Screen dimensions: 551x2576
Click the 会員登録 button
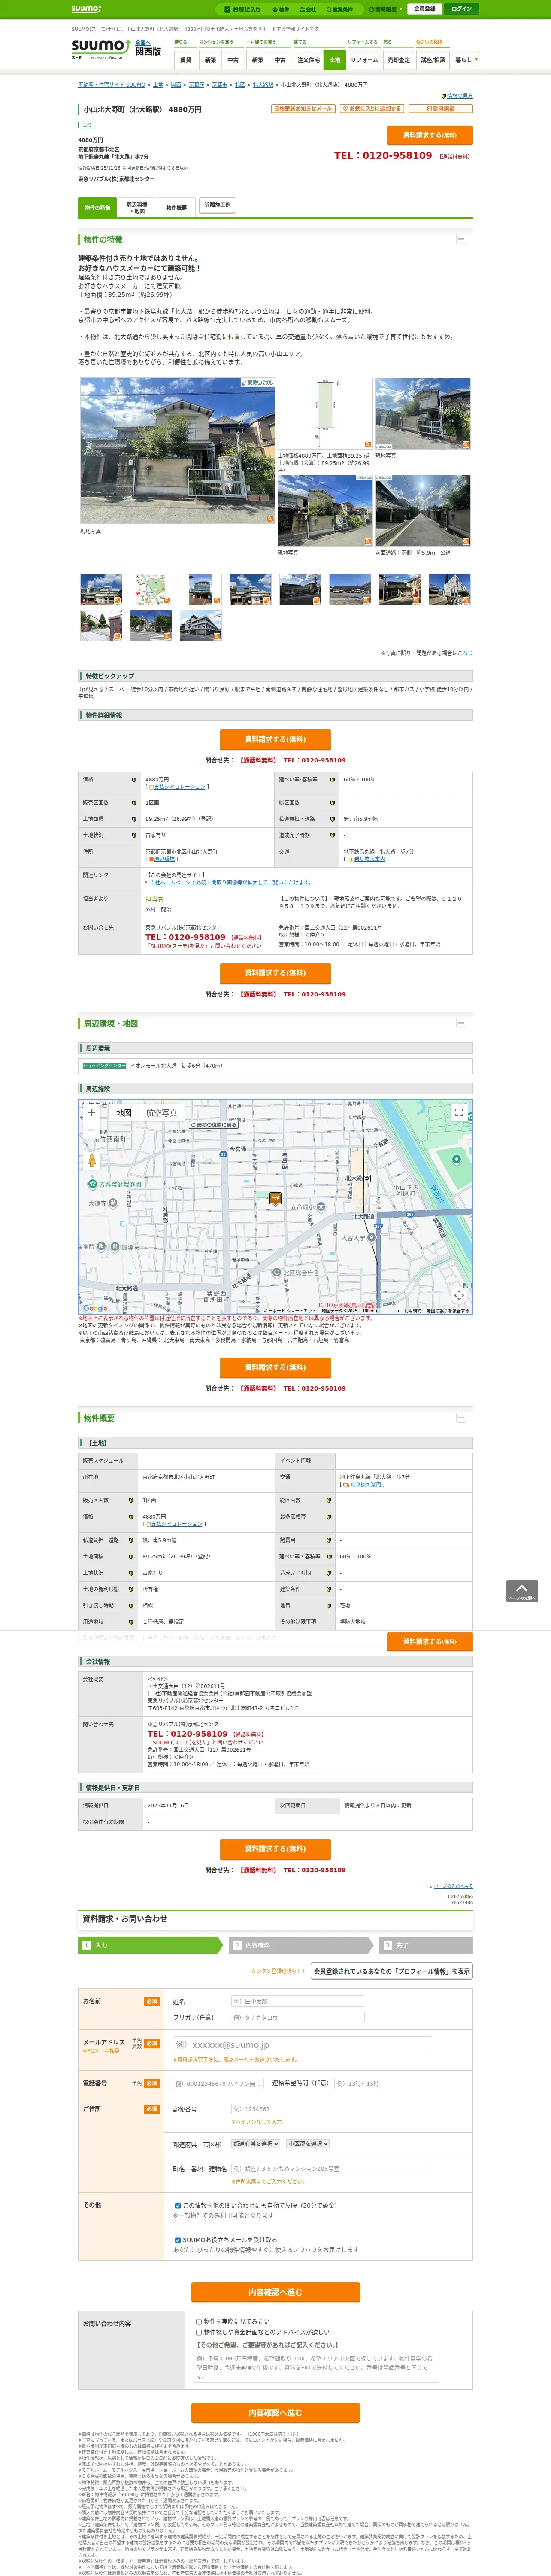coord(424,9)
